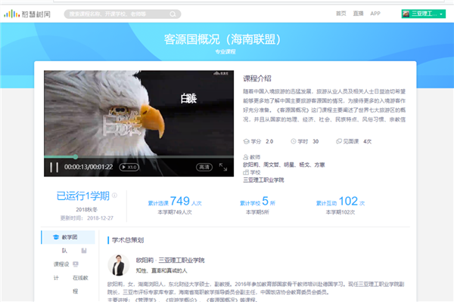Open the 智慧树网 logo homepage
The width and height of the screenshot is (454, 302).
pos(29,14)
